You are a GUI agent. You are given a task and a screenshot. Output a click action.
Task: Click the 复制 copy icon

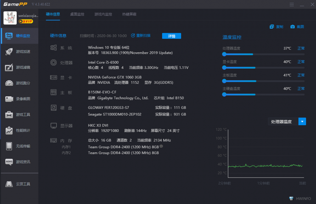click(272, 27)
